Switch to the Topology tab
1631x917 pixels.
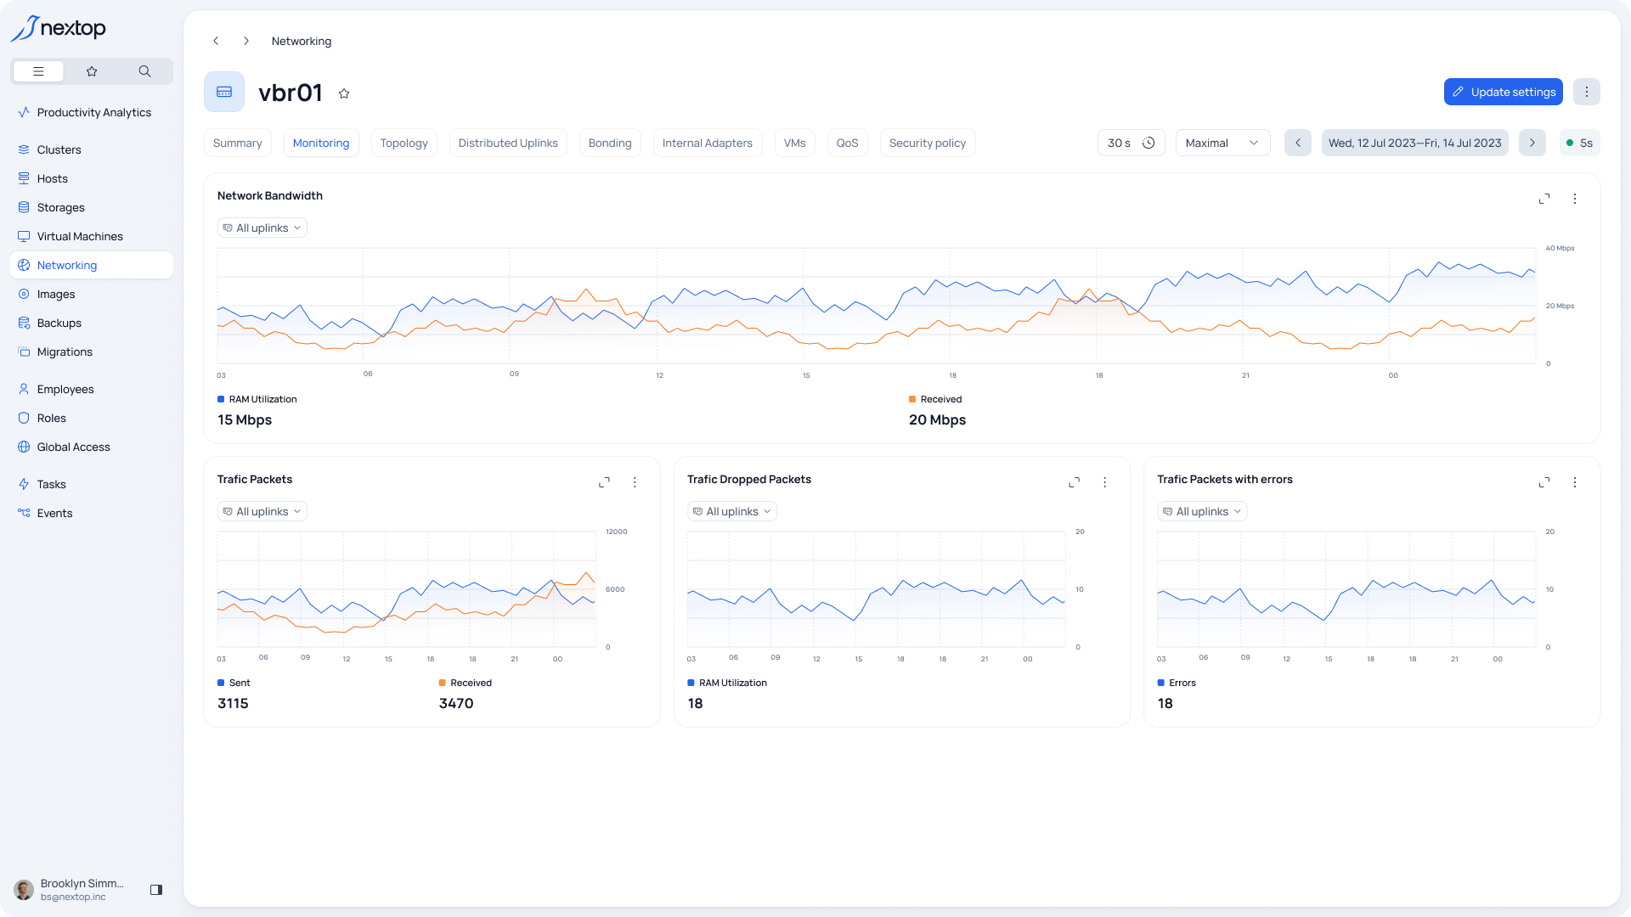click(x=404, y=143)
